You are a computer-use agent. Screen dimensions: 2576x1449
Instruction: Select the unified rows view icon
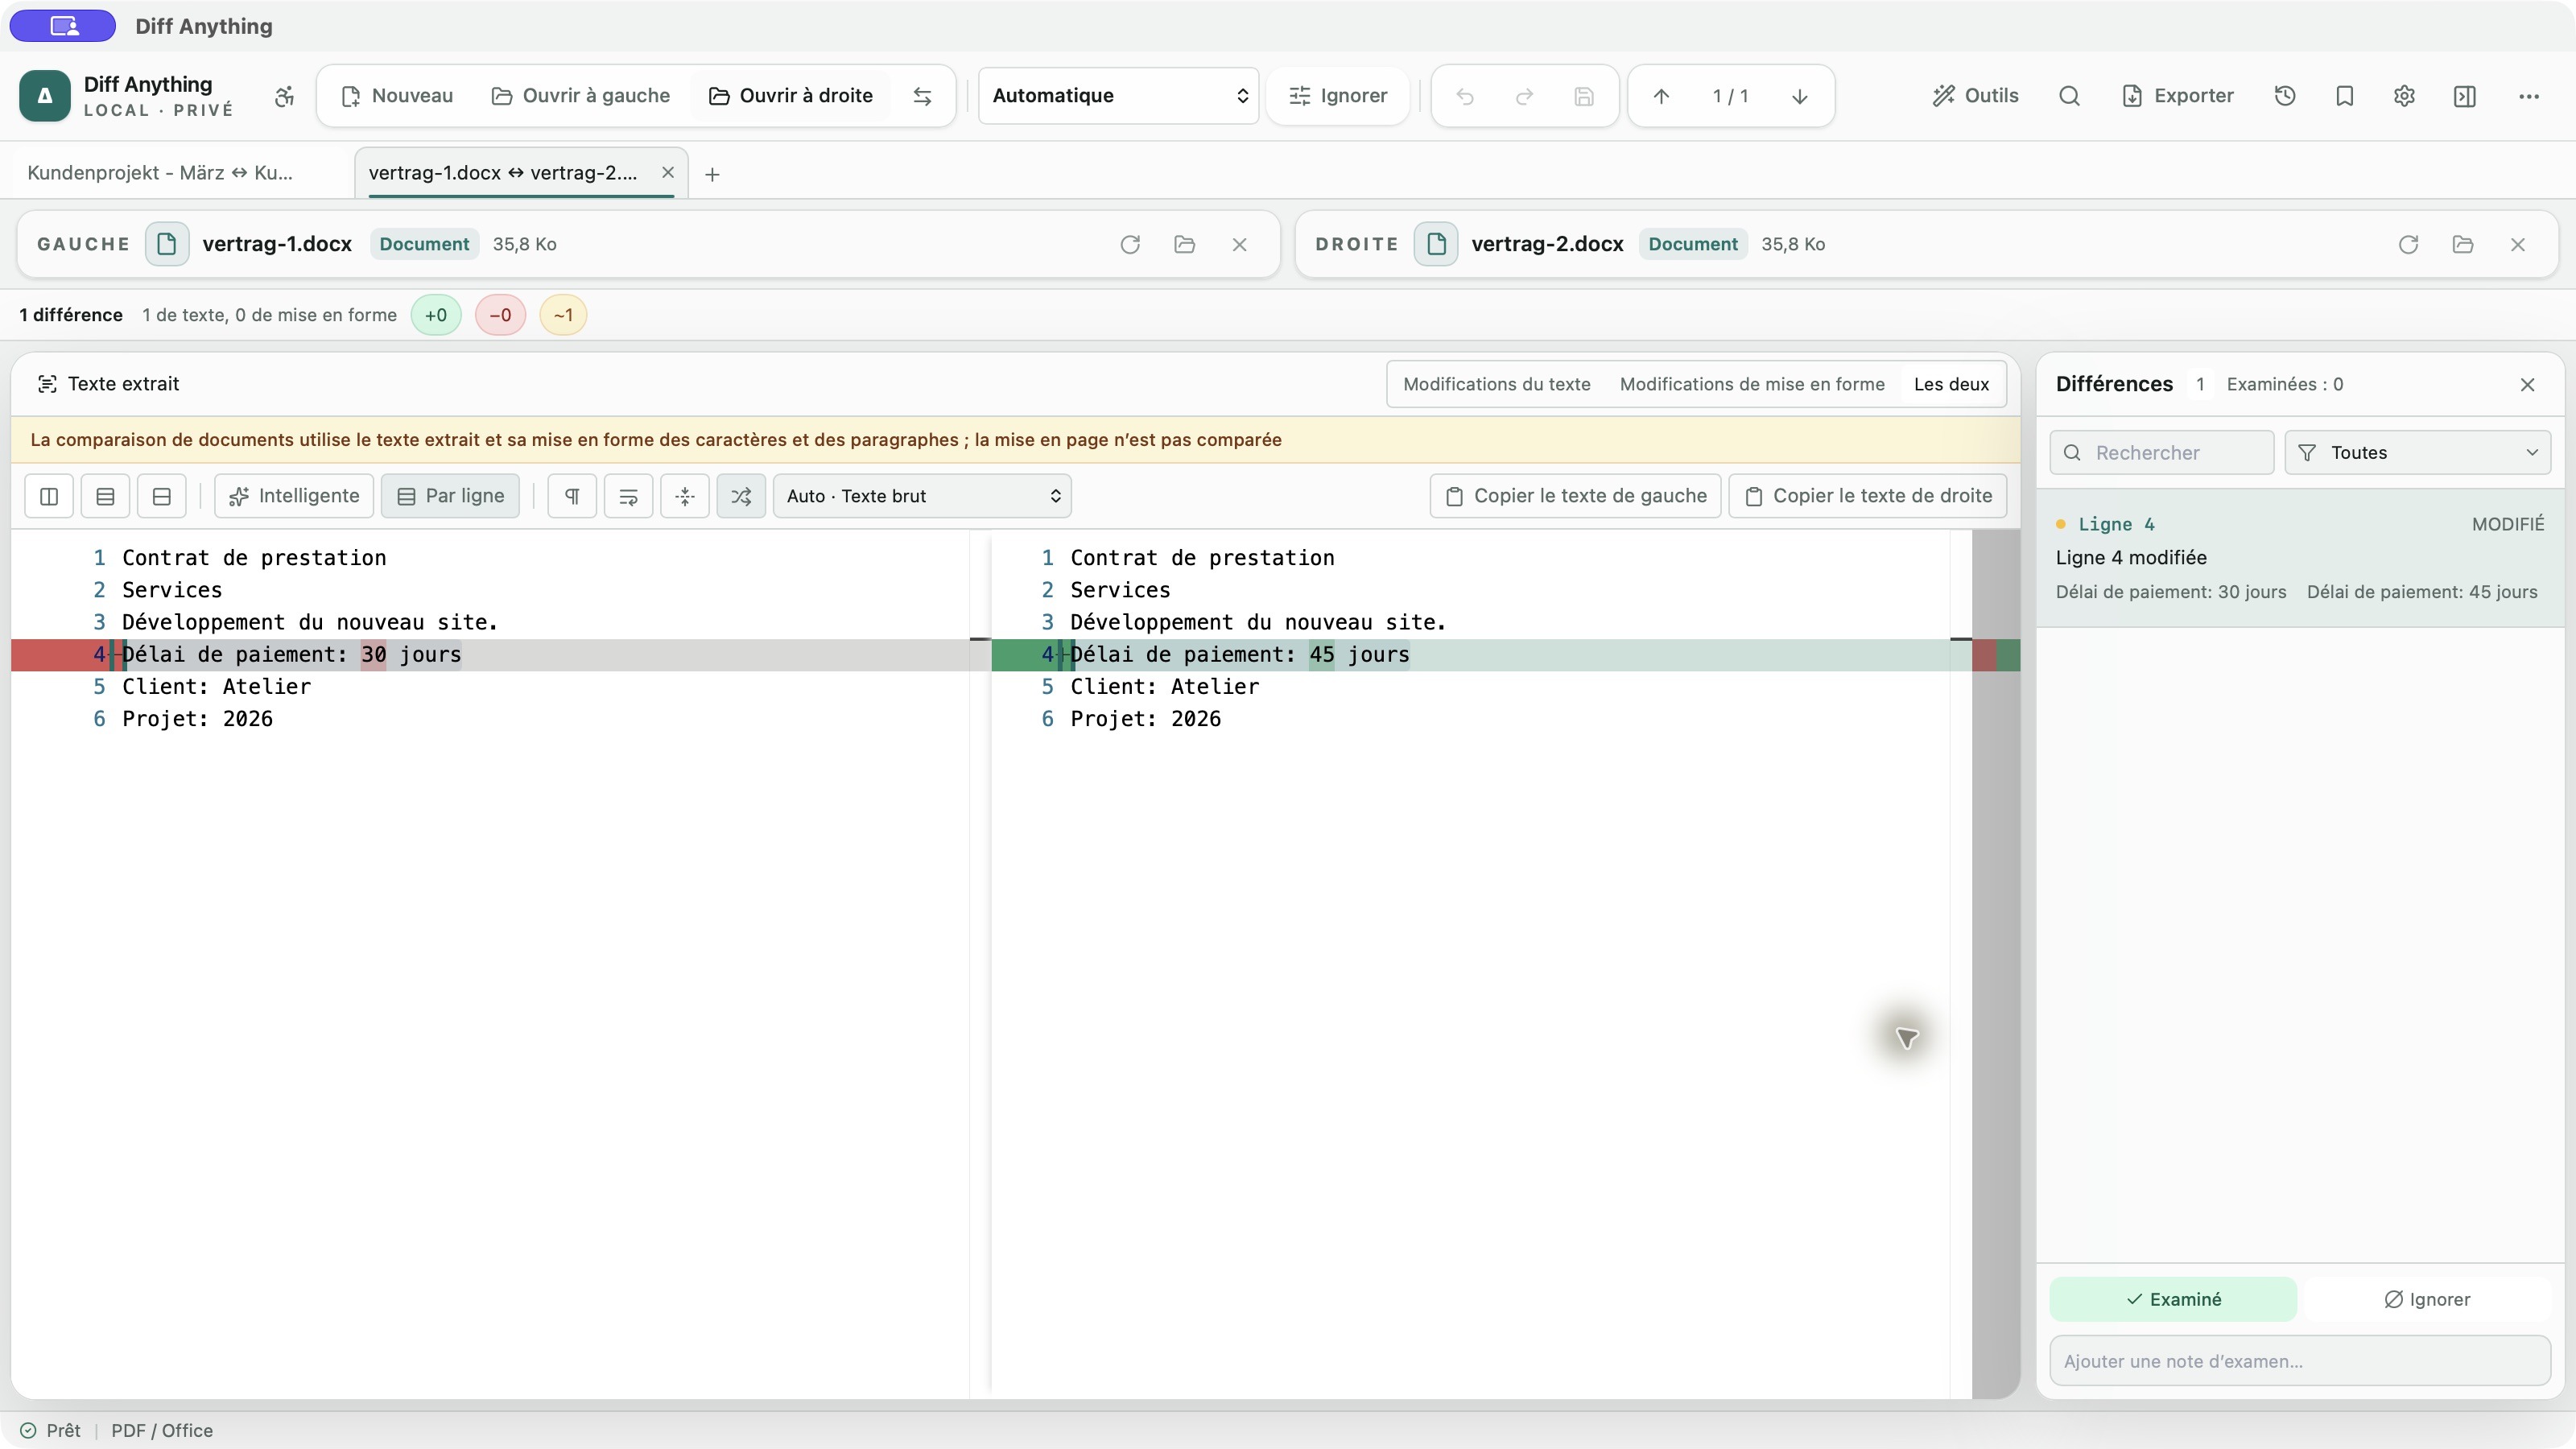[x=105, y=496]
